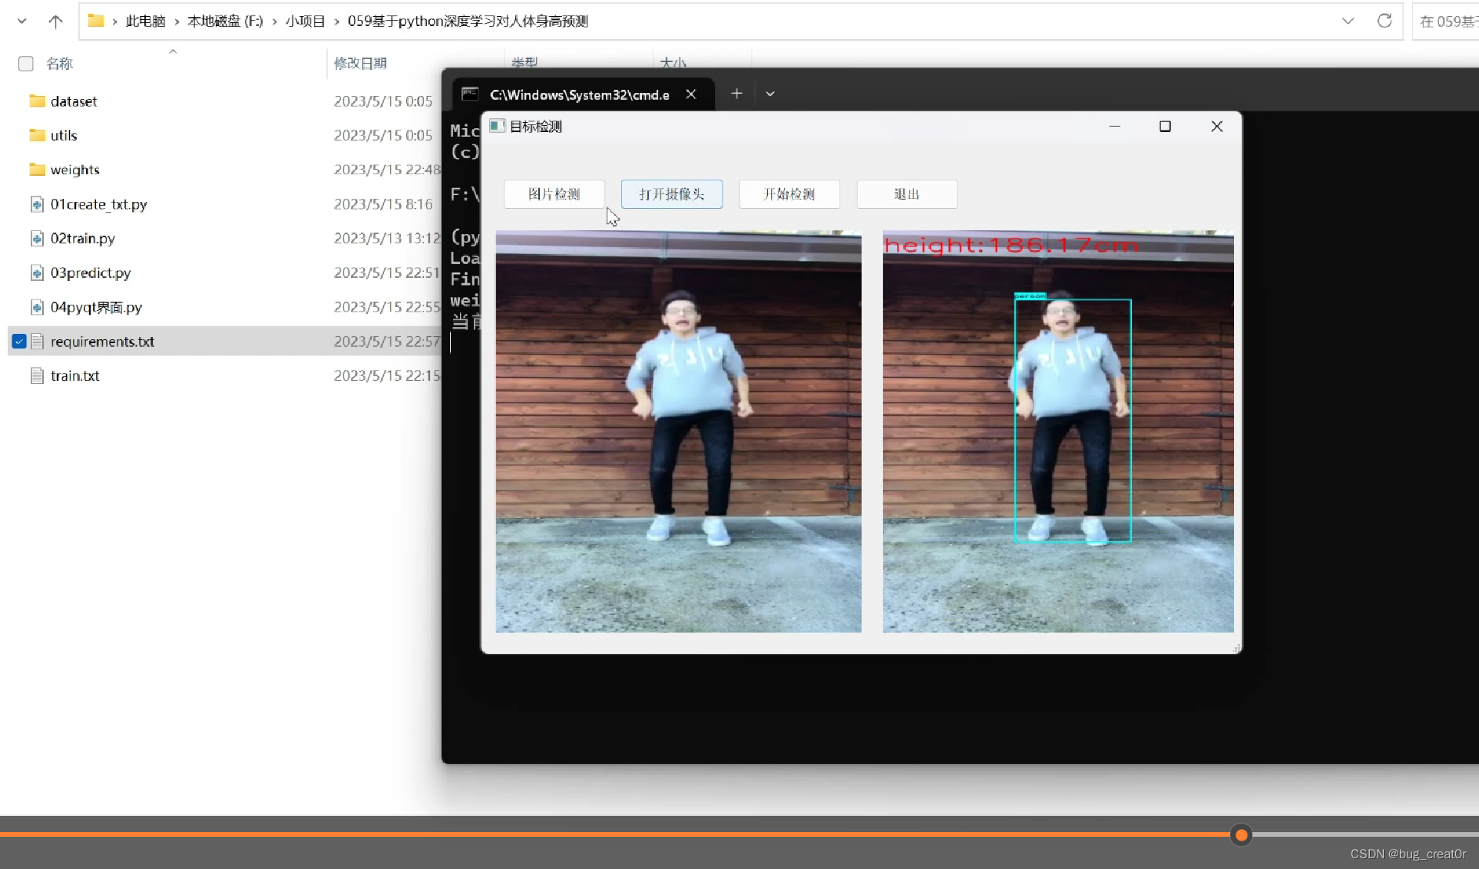Toggle the select-all checkbox in the header
This screenshot has height=869, width=1479.
coord(26,64)
